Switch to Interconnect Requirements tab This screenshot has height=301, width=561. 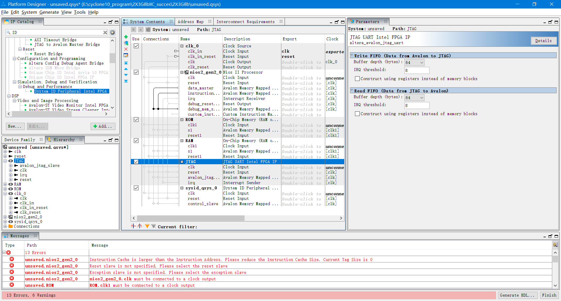245,22
